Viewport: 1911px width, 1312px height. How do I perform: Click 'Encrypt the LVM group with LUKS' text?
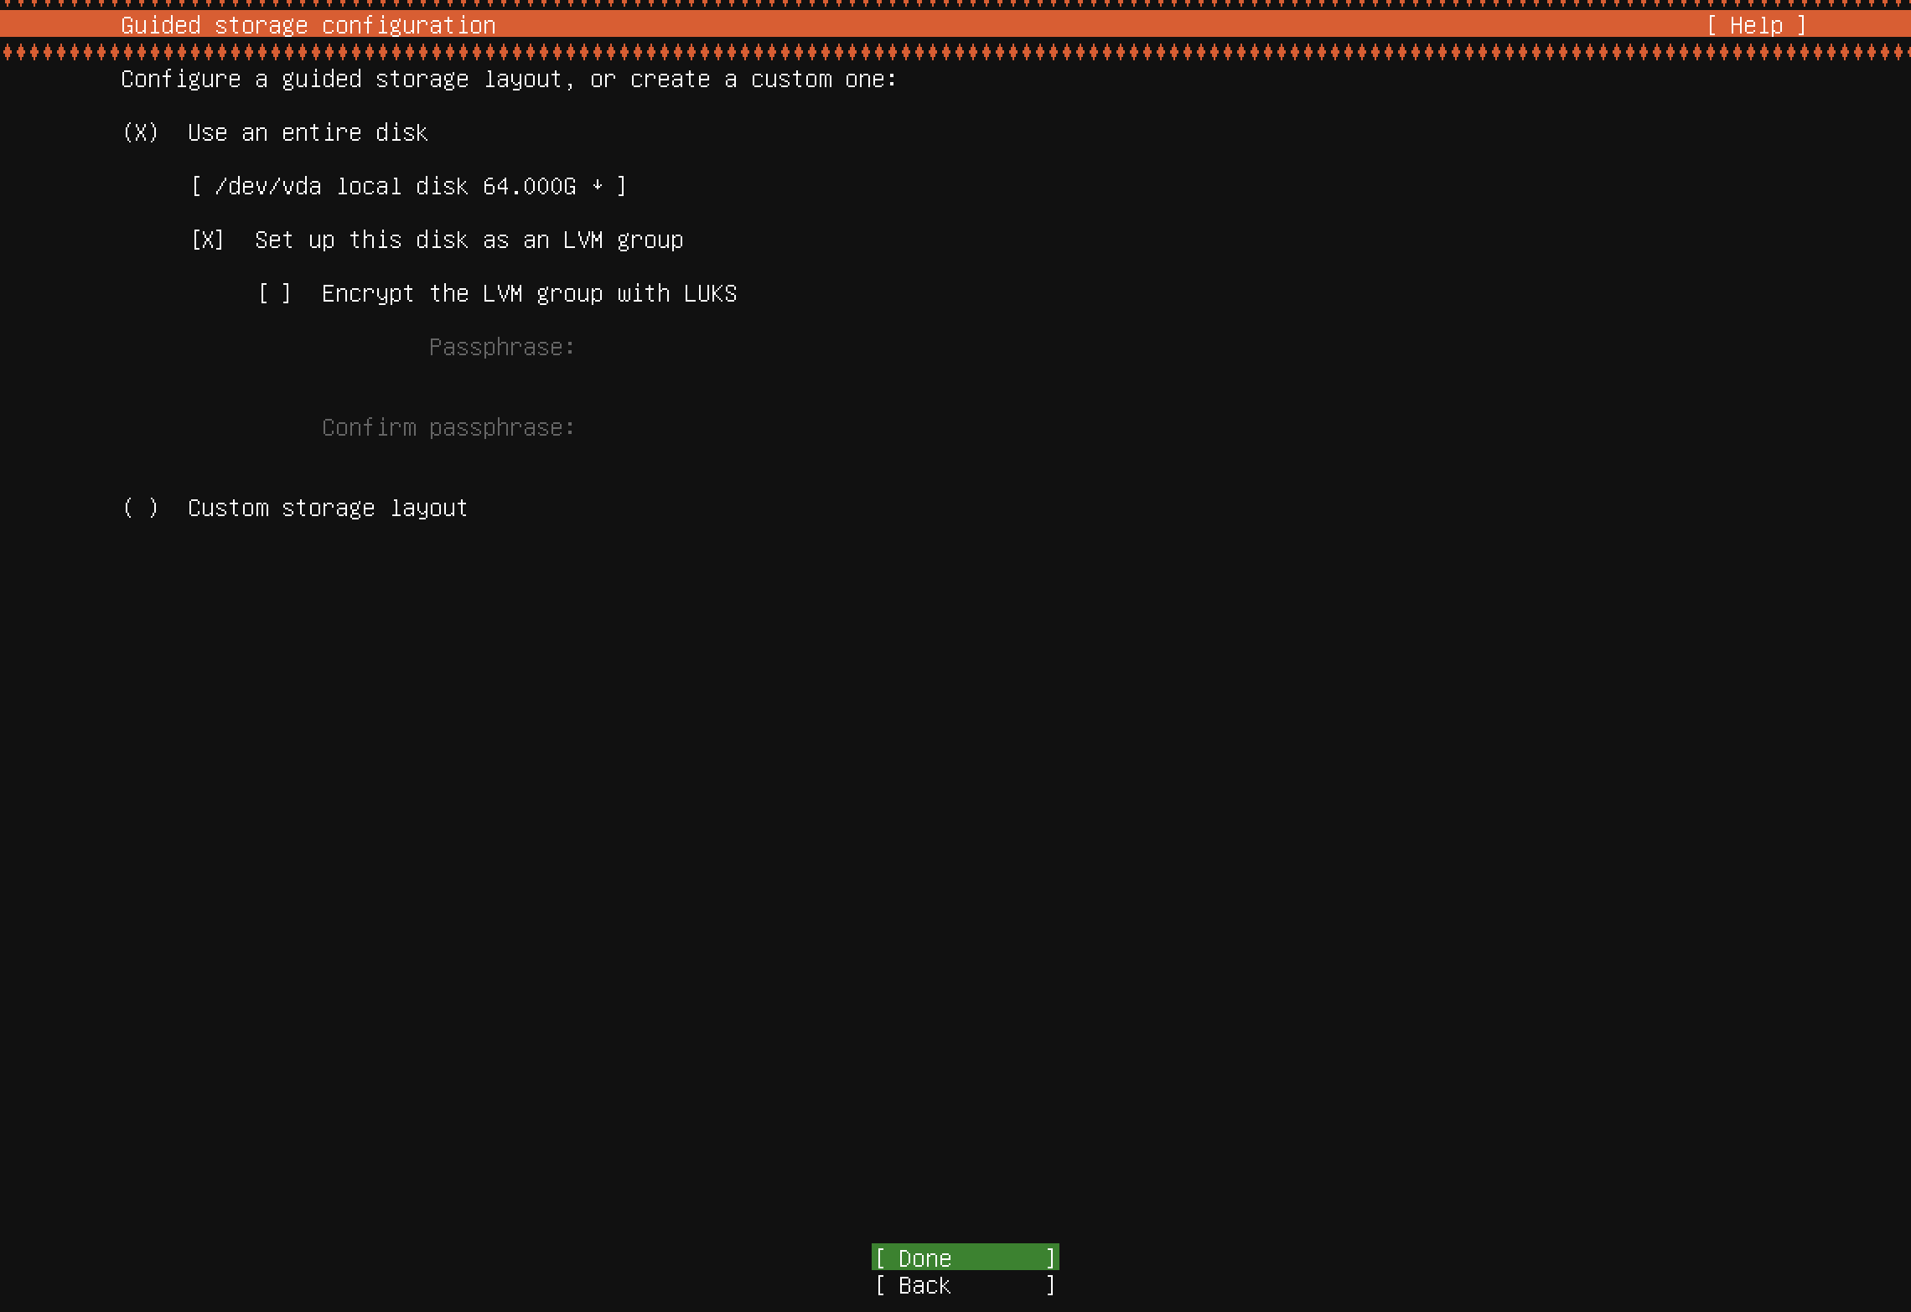[x=529, y=293]
